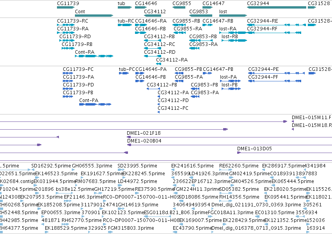The width and height of the screenshot is (332, 234).
Task: Select protein CG9853-PA
Action: click(x=195, y=97)
